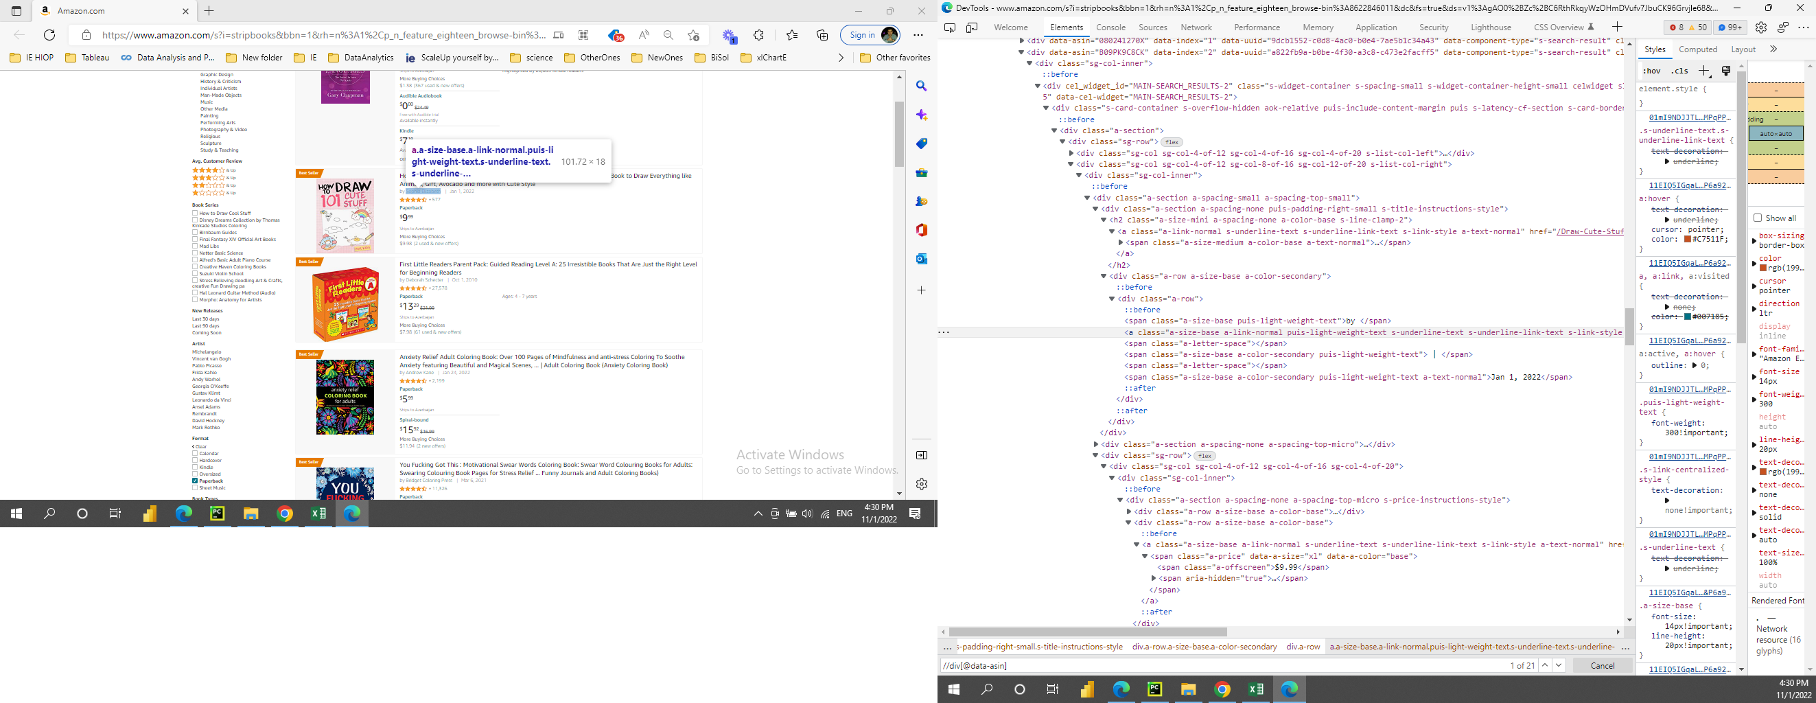Check the Birnbaum Guides series checkbox
The image size is (1816, 703).
195,232
